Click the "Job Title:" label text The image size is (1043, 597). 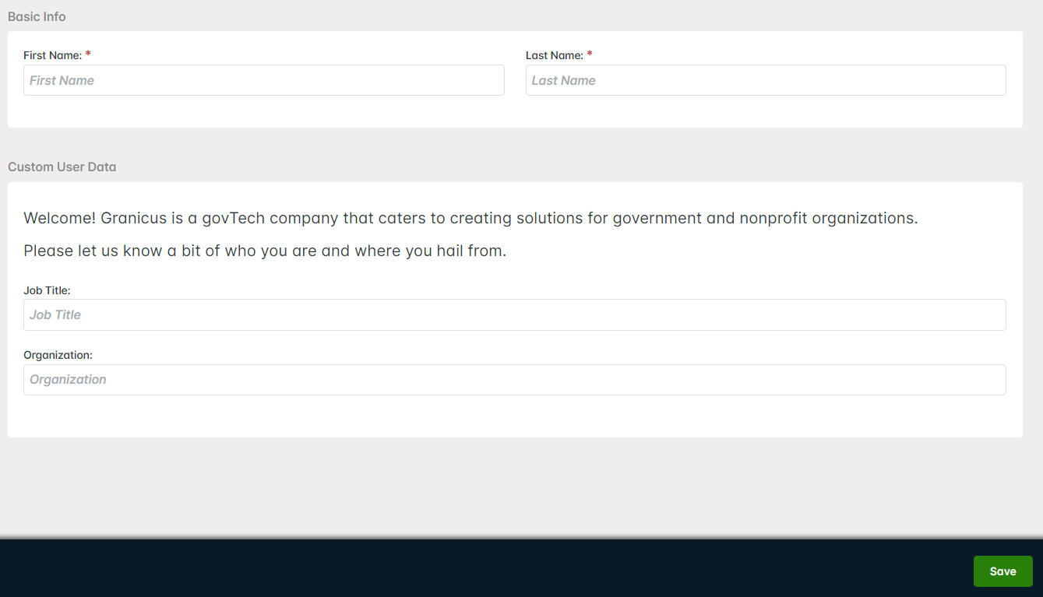coord(47,290)
